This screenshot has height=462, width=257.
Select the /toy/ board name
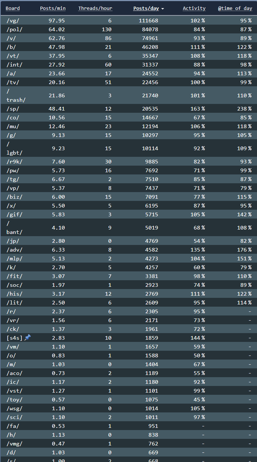pyautogui.click(x=14, y=400)
